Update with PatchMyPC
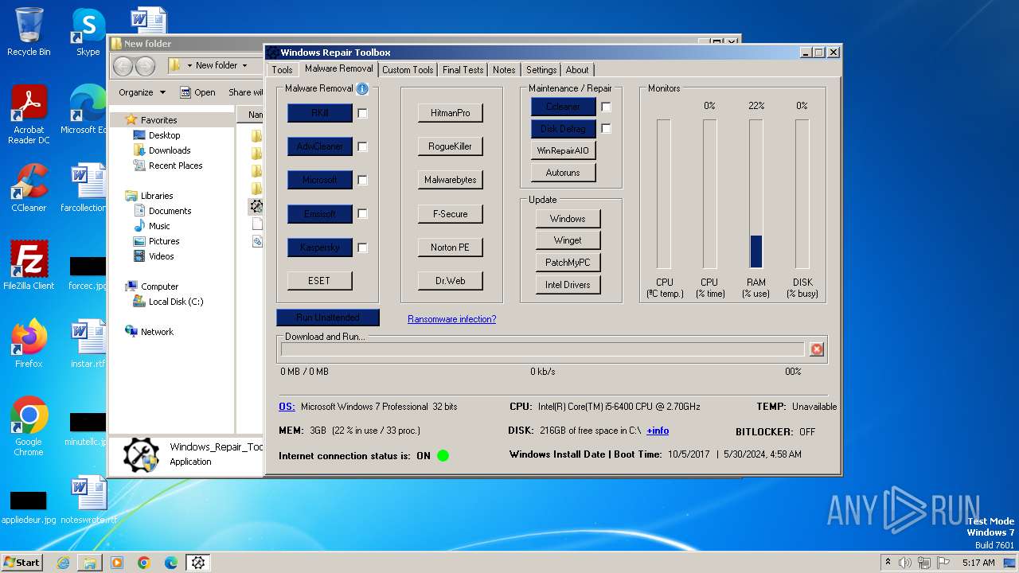 click(x=568, y=263)
